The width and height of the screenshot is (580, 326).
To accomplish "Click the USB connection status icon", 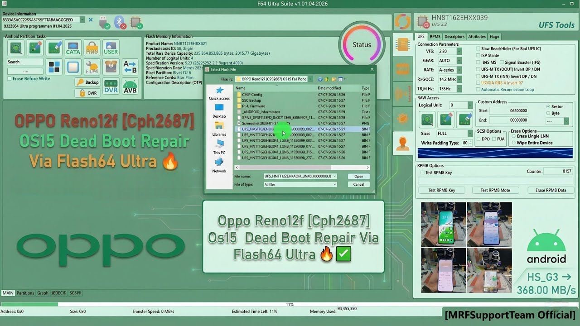I will (x=104, y=22).
